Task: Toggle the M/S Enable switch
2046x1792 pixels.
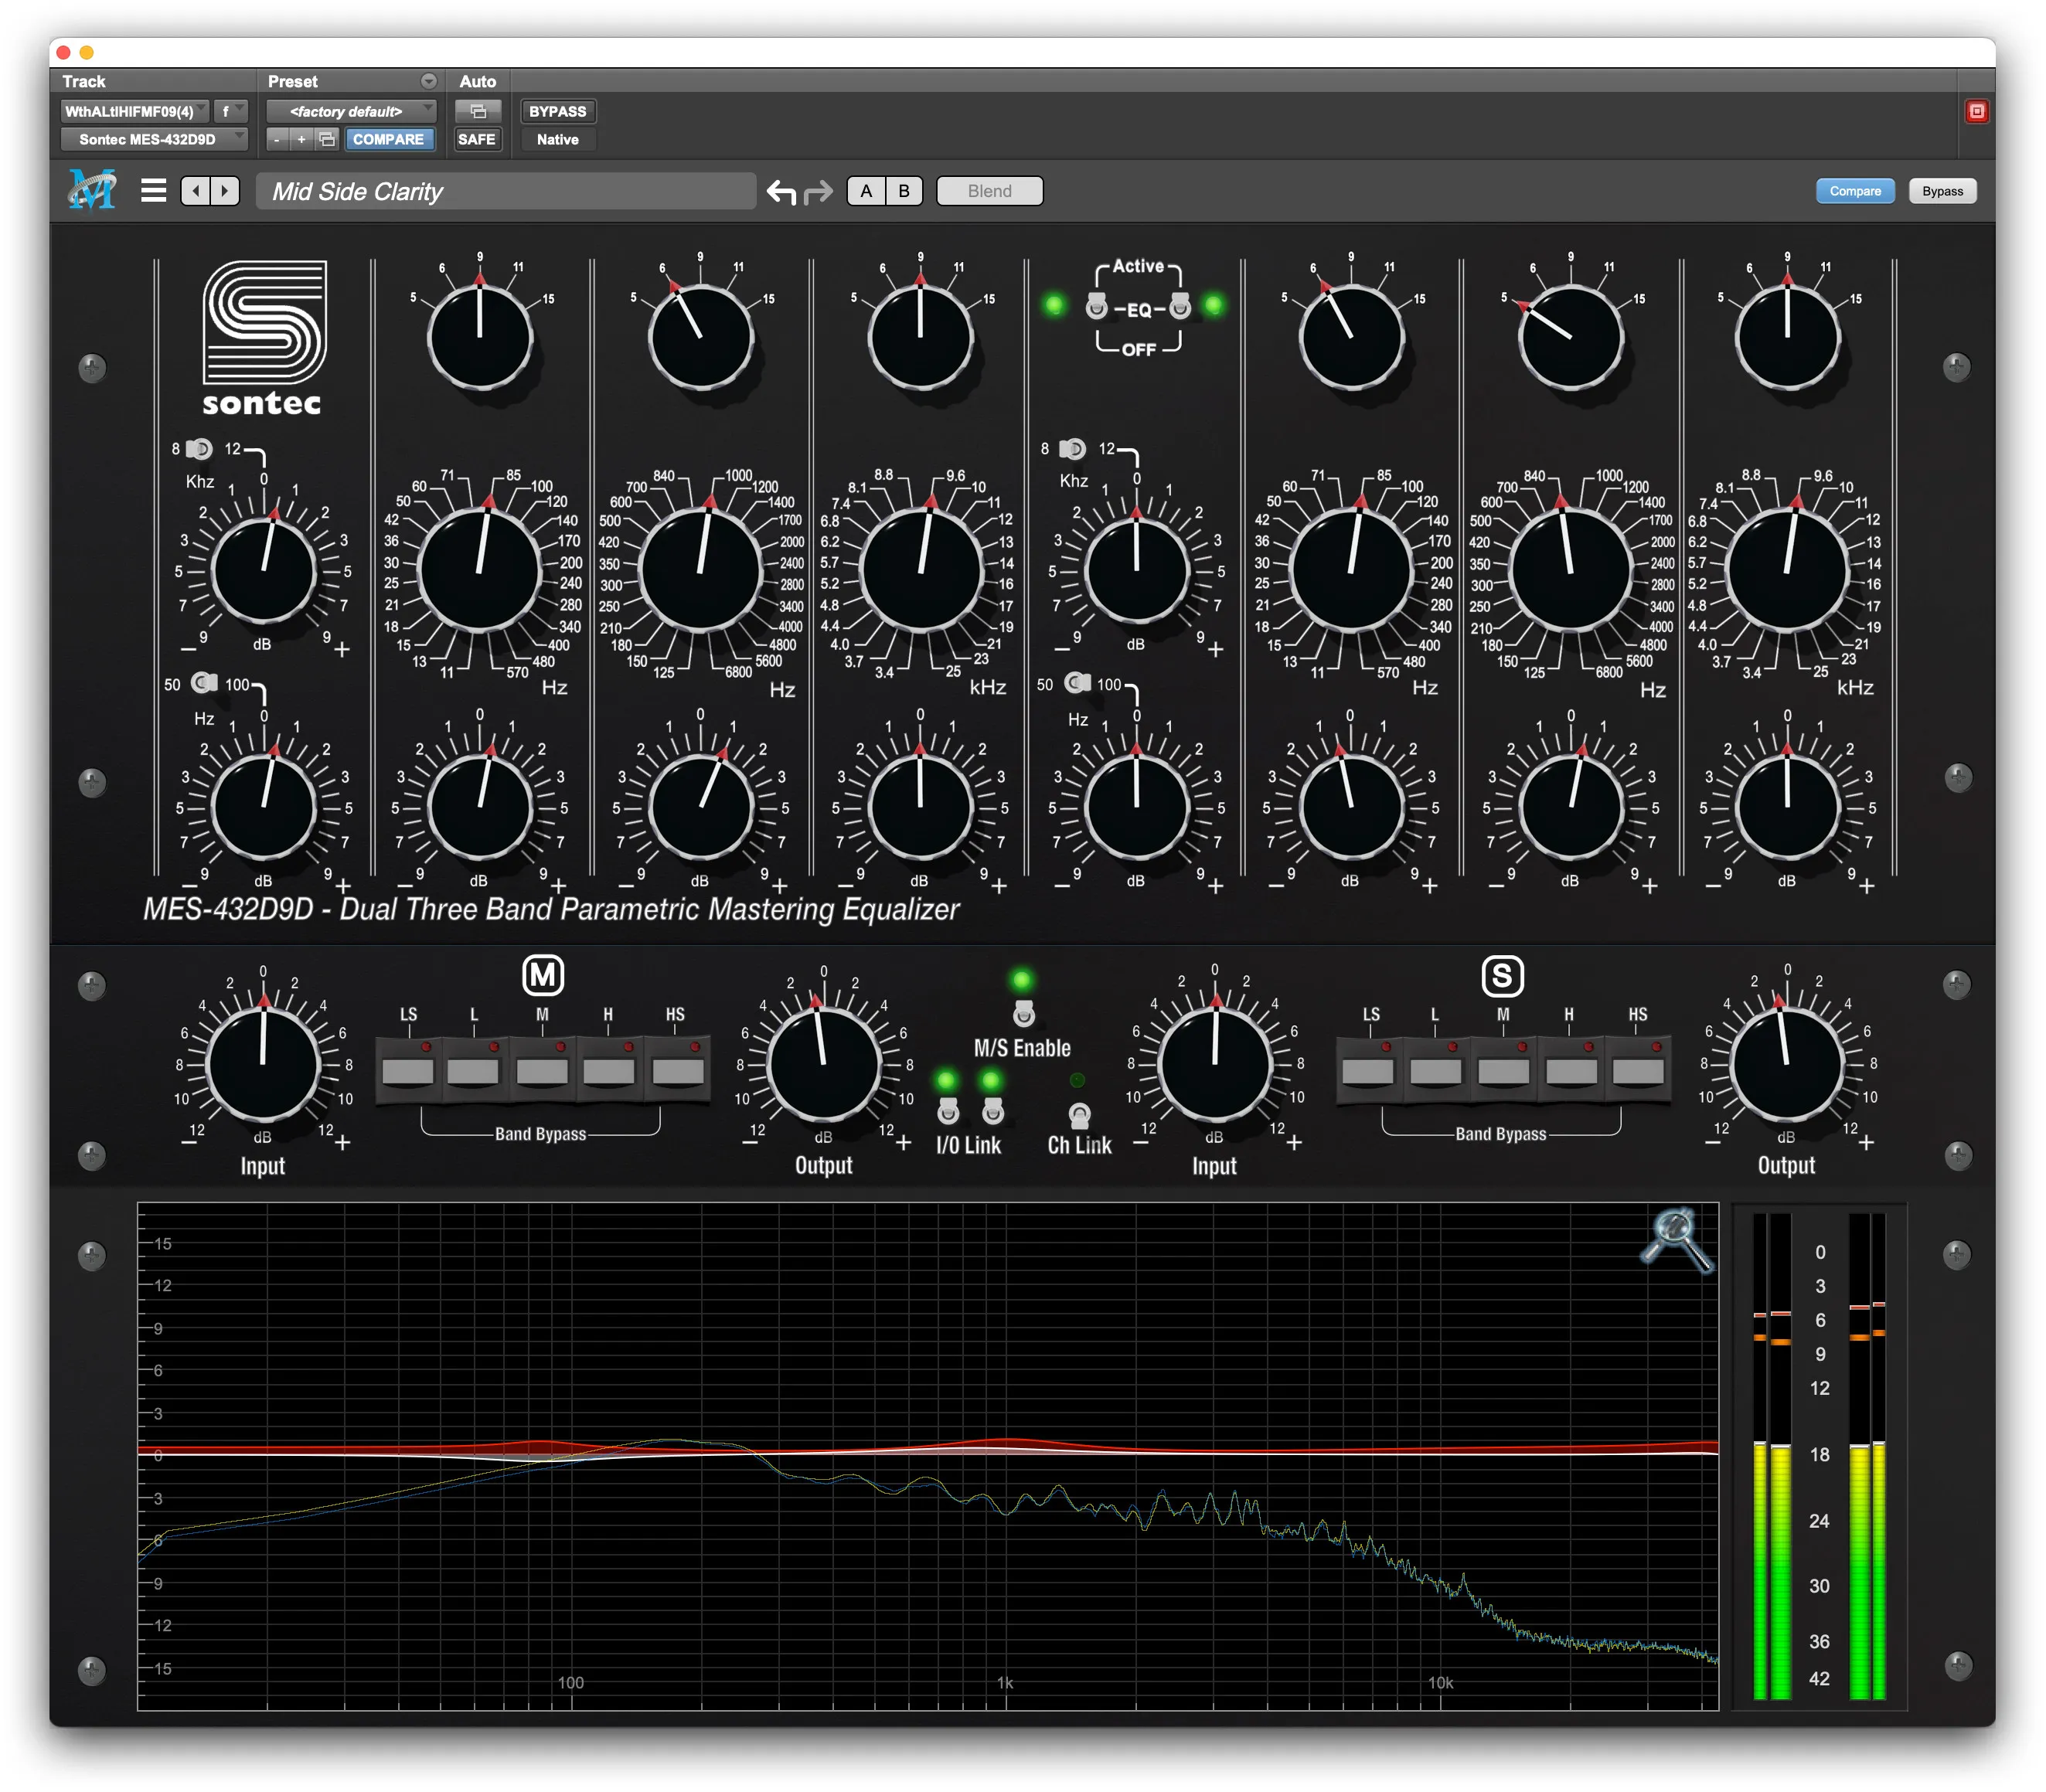Action: pos(1022,1015)
